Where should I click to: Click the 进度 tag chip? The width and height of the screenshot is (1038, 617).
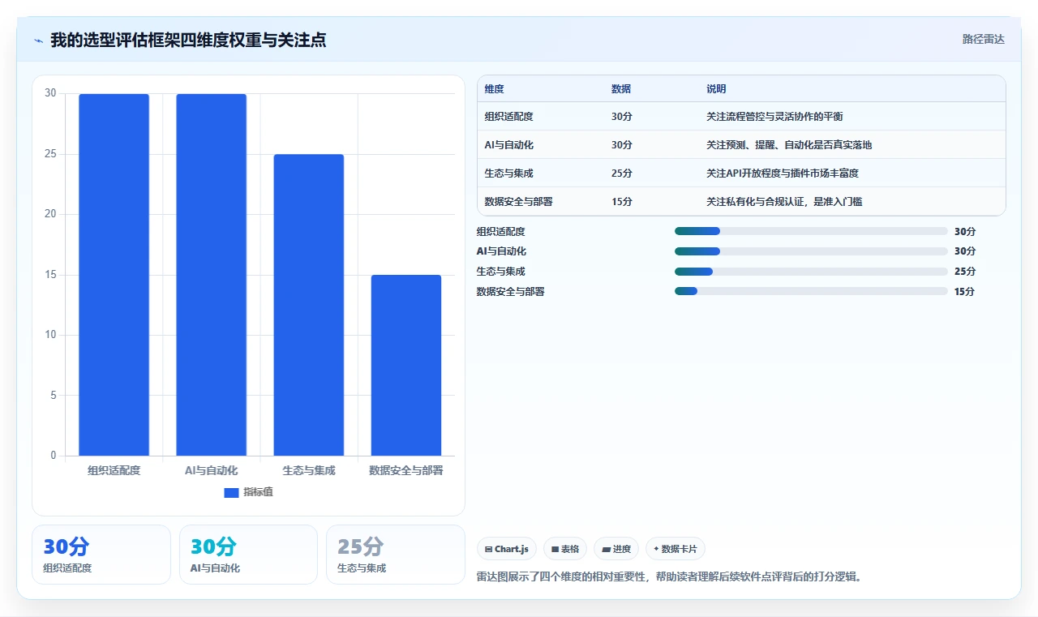616,549
